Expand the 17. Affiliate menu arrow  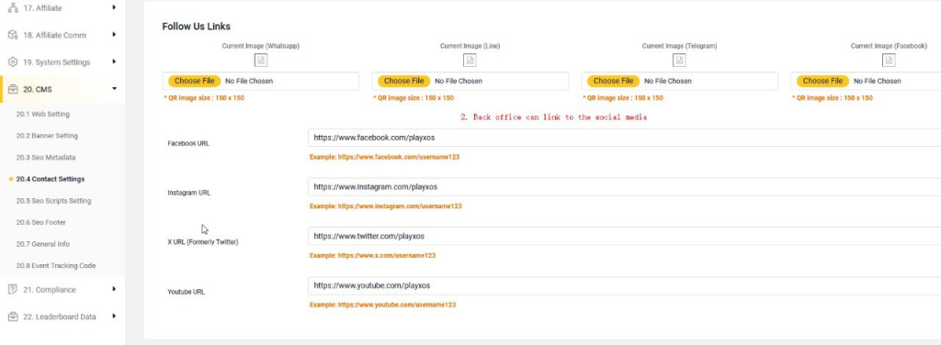(114, 7)
